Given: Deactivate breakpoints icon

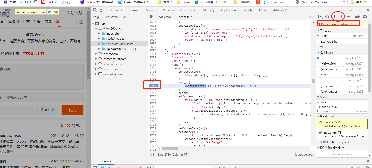Looking at the screenshot, I should click(x=357, y=17).
